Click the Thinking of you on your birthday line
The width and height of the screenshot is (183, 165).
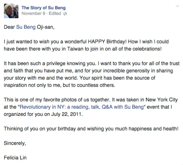[91, 129]
